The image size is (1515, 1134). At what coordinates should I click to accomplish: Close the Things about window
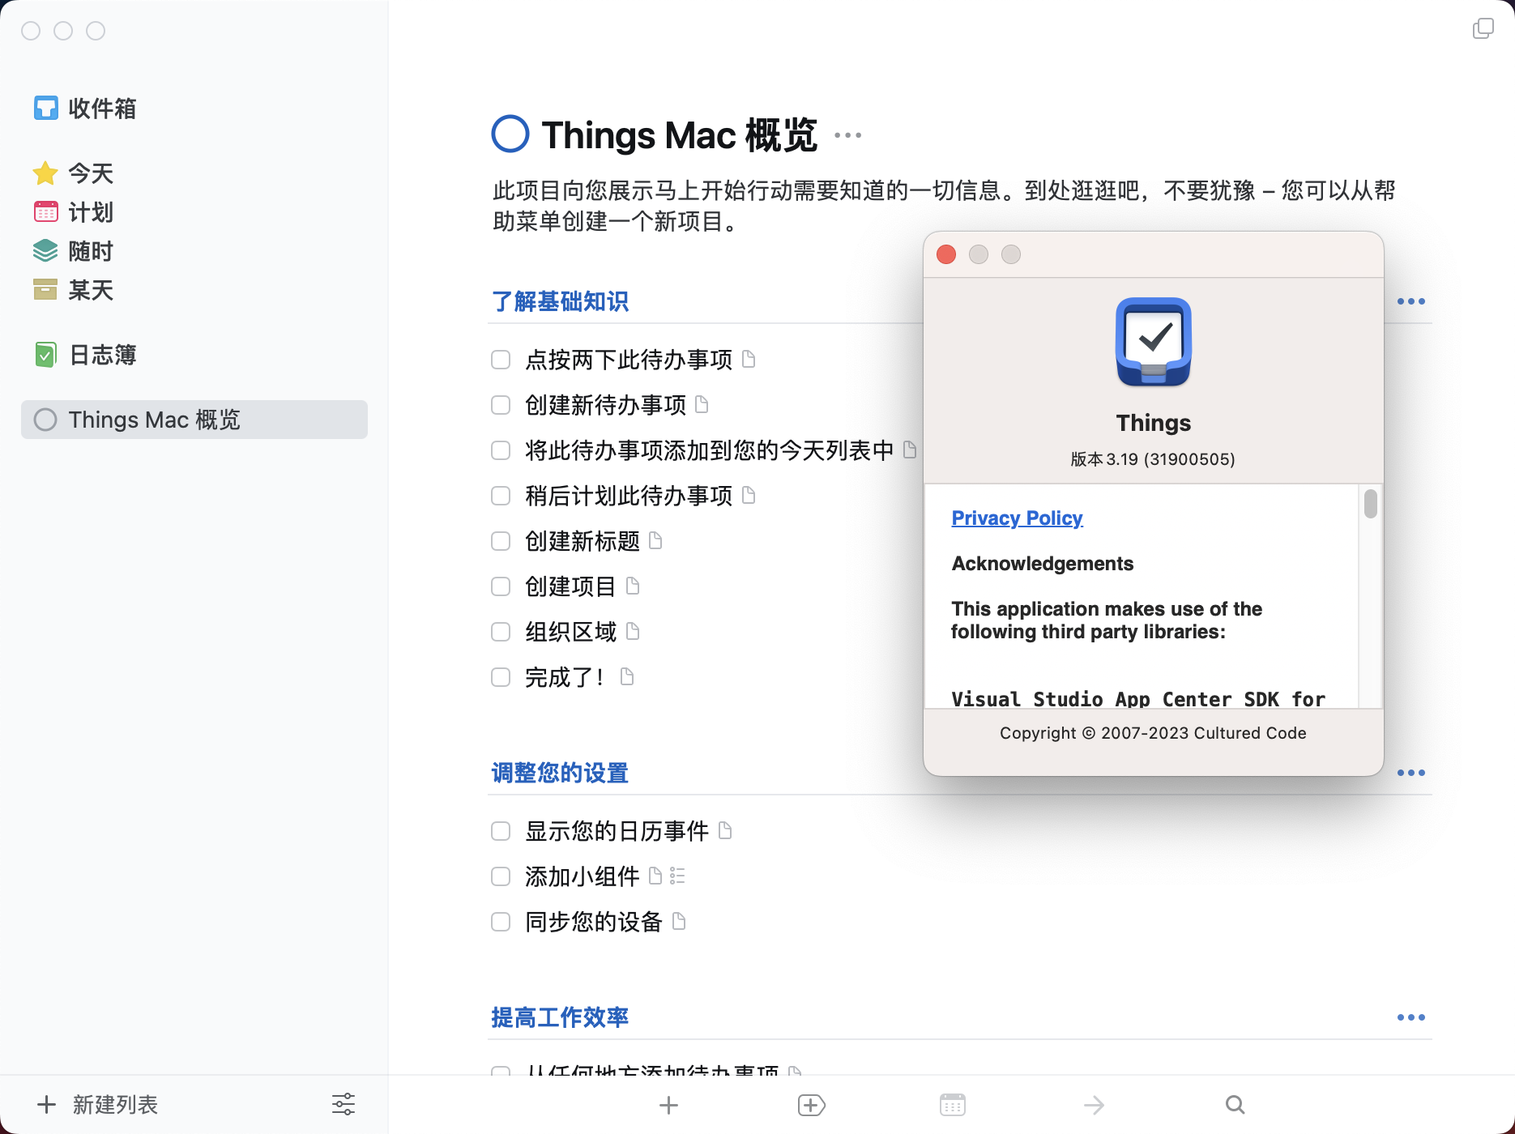click(x=946, y=254)
